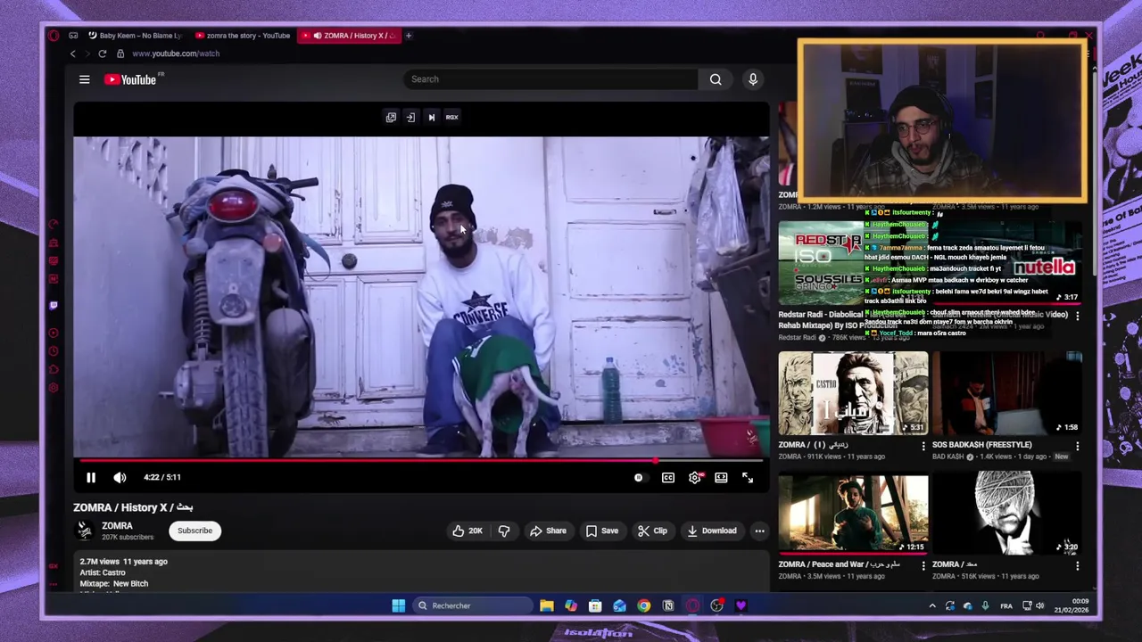The height and width of the screenshot is (642, 1142).
Task: Go to the YouTube home logo
Action: [130, 79]
